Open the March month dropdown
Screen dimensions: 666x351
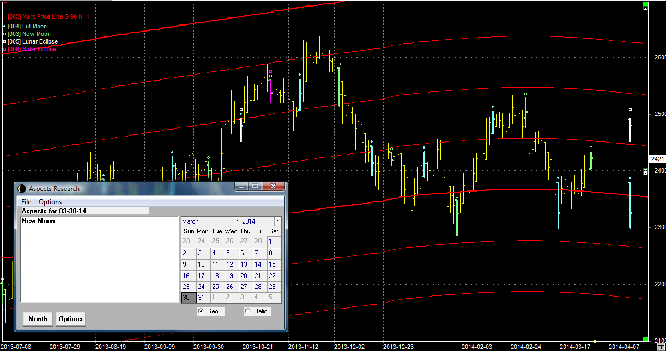[x=238, y=221]
